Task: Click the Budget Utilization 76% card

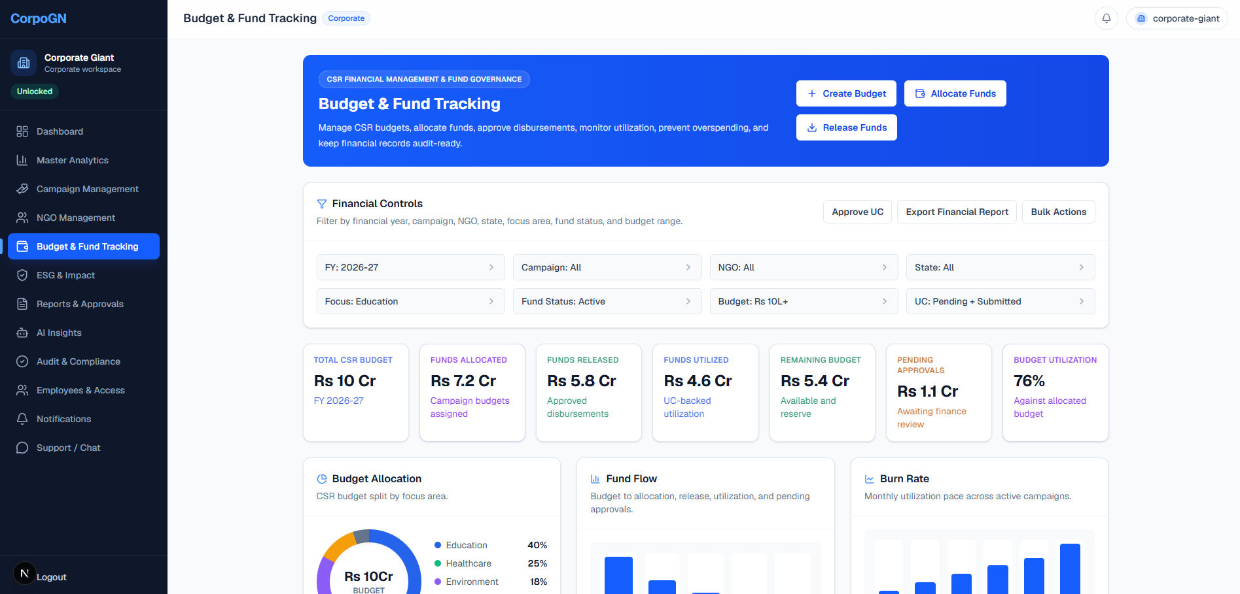Action: point(1055,393)
